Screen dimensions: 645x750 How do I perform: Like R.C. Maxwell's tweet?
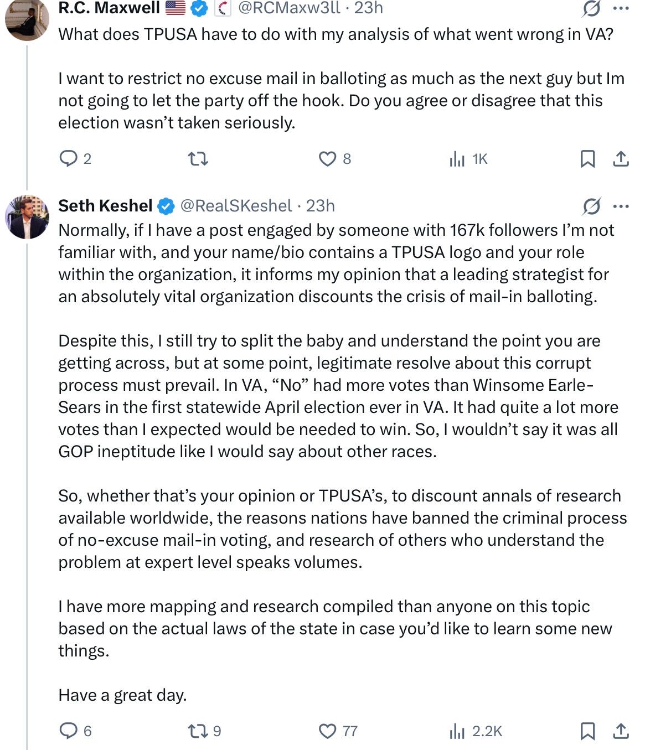328,159
